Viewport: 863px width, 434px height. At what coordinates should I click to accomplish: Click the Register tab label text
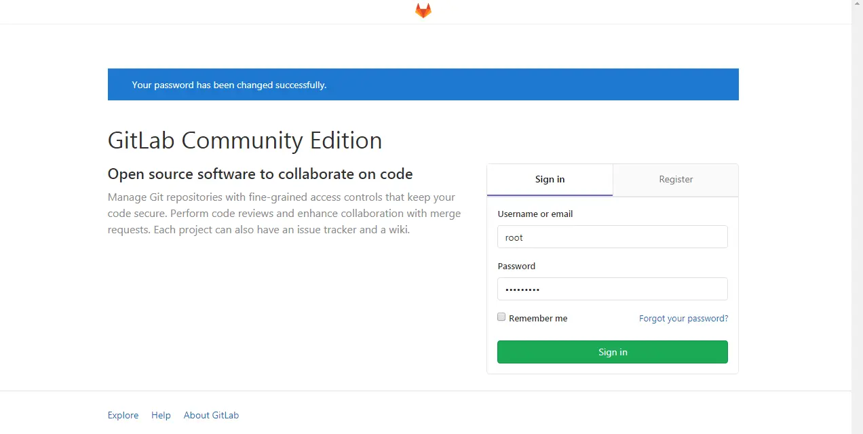pos(675,179)
